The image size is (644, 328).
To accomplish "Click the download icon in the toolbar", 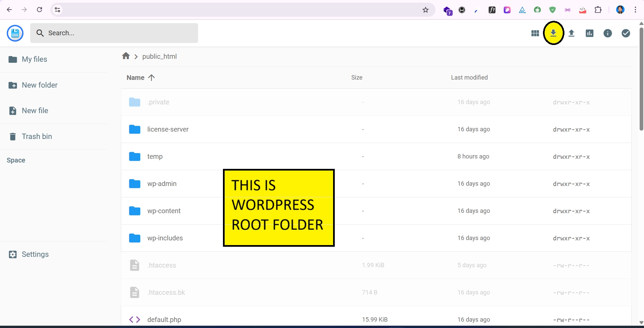I will (x=553, y=33).
